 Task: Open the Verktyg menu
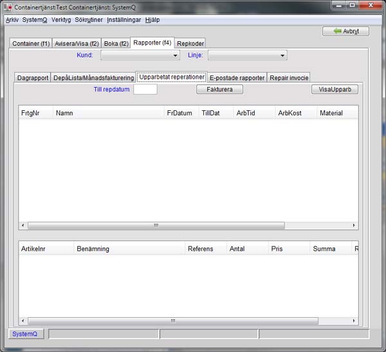tap(62, 19)
